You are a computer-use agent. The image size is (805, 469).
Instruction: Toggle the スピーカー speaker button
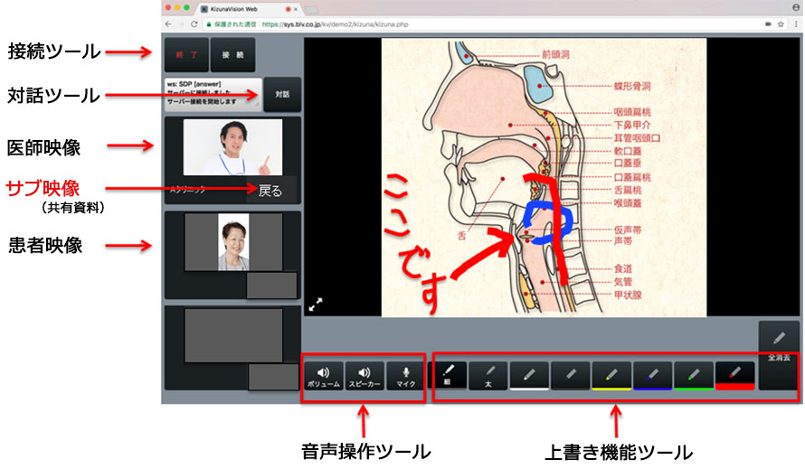365,376
